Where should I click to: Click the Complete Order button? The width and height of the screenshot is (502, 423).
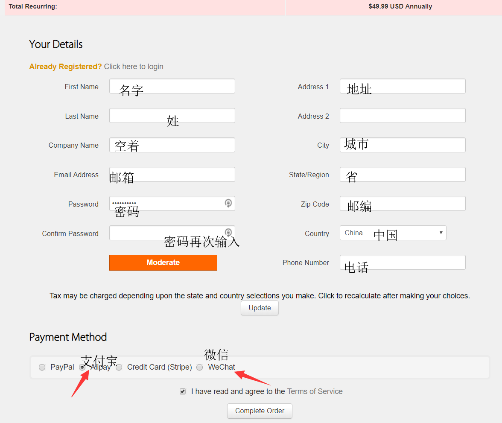(260, 411)
